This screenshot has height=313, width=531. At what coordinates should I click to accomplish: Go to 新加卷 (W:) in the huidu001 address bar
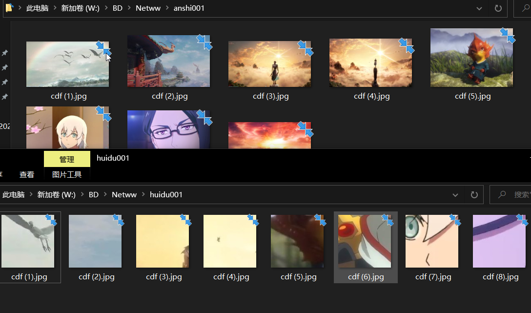coord(56,194)
